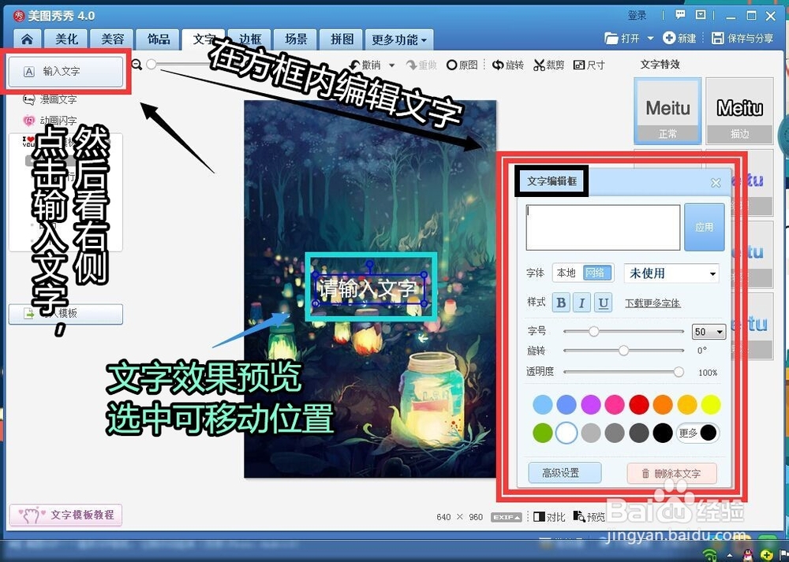Expand the EXIF info button

point(507,517)
